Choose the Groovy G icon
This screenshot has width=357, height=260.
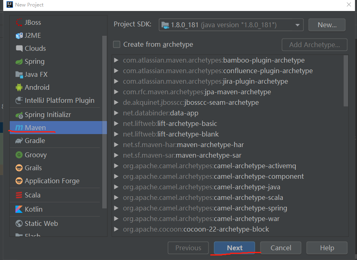coord(19,155)
